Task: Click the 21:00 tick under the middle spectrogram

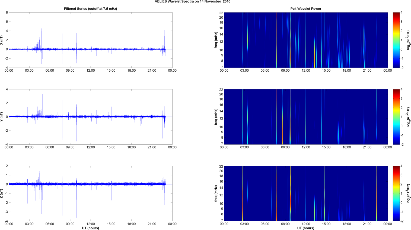Action: 367,147
